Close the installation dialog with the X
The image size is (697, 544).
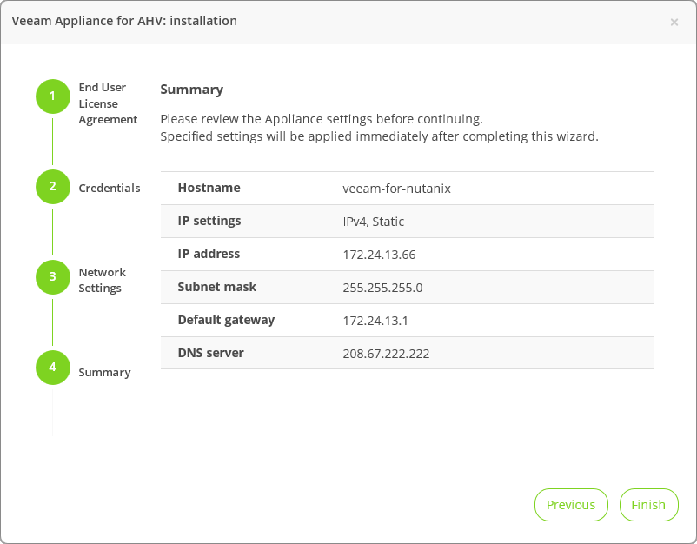tap(674, 23)
